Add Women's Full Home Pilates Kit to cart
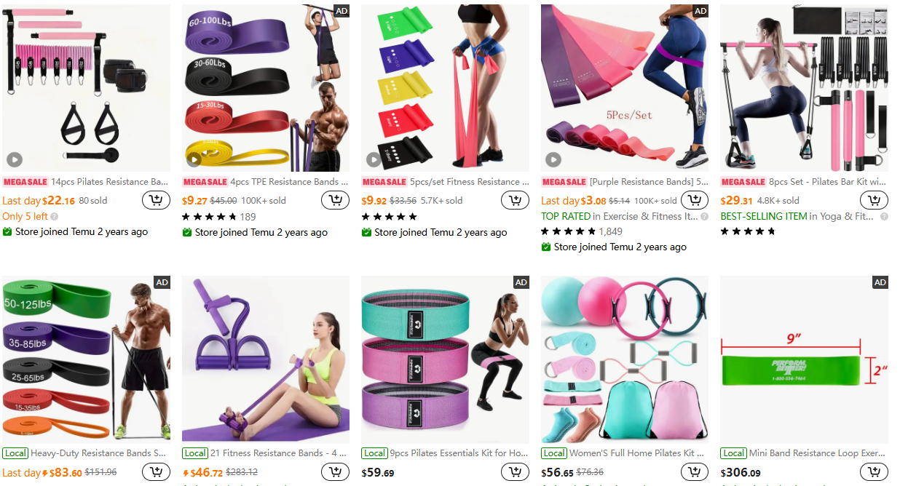The width and height of the screenshot is (900, 486). pyautogui.click(x=695, y=472)
